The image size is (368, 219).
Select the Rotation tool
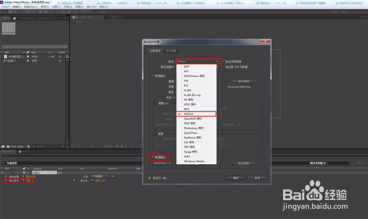coord(23,11)
